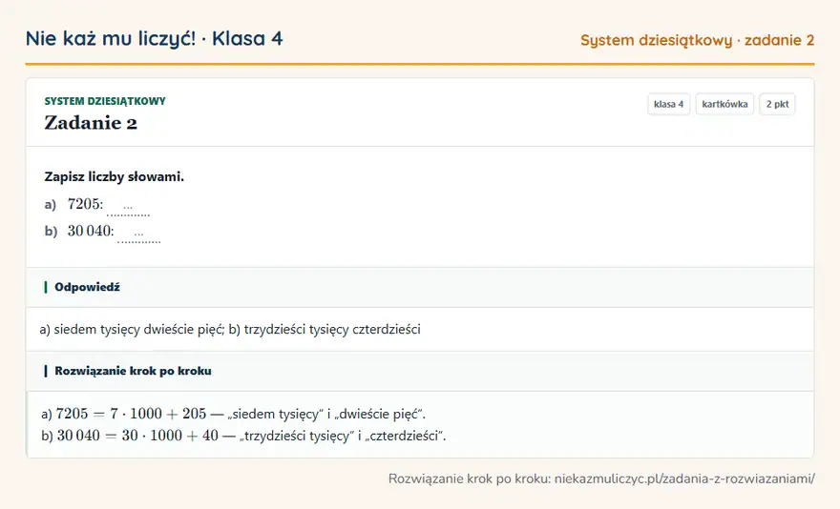Click the 'SYSTEM DZIESIĄTKOWY' category label
Image resolution: width=840 pixels, height=509 pixels.
(105, 101)
